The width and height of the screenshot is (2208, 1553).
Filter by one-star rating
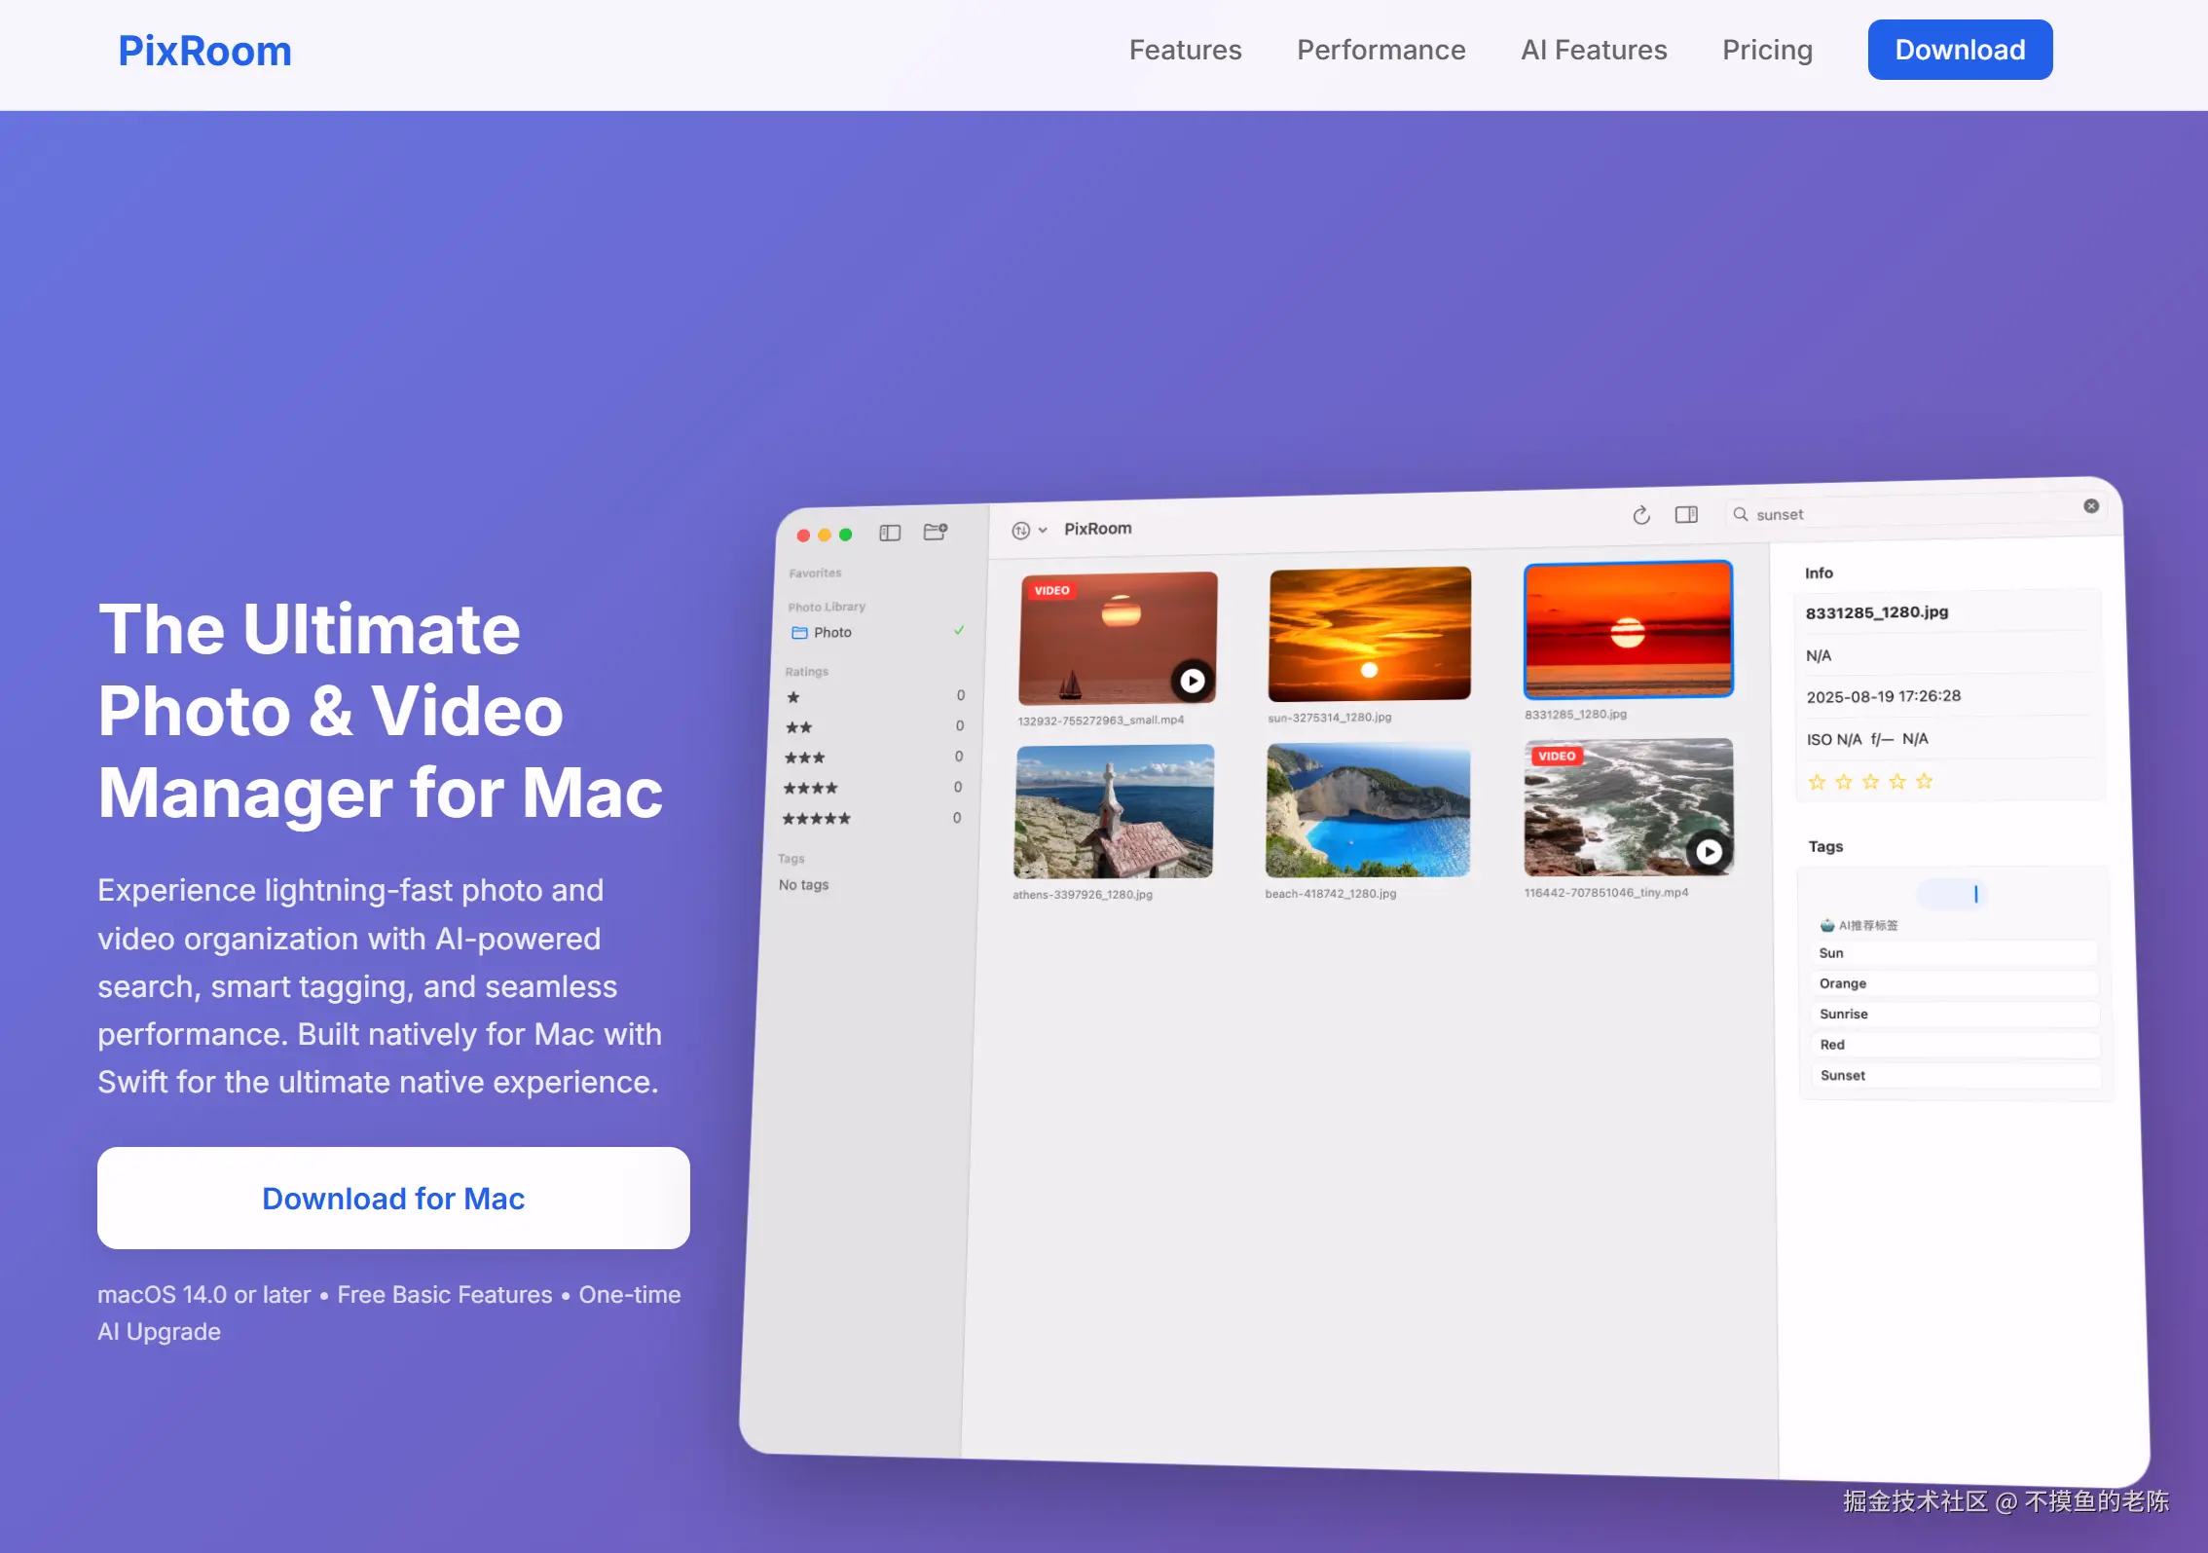[793, 697]
